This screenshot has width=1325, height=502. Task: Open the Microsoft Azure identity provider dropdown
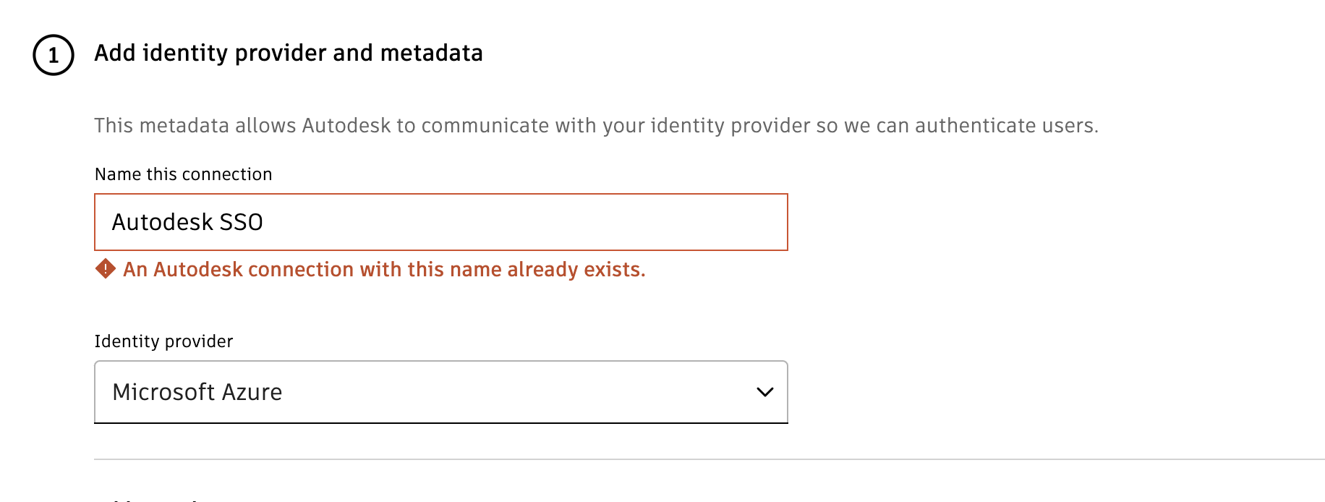pyautogui.click(x=440, y=392)
